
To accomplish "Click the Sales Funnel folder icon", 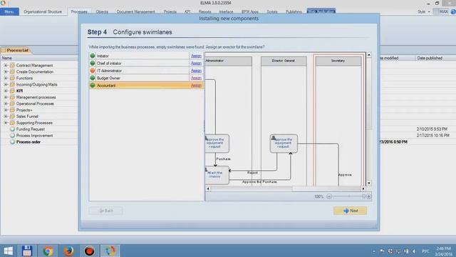I will tap(12, 116).
